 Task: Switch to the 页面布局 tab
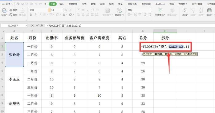(x=73, y=4)
